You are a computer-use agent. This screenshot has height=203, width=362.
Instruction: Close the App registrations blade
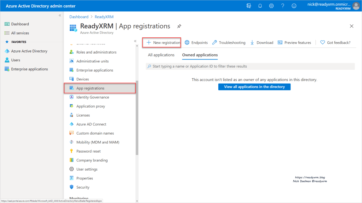(351, 26)
